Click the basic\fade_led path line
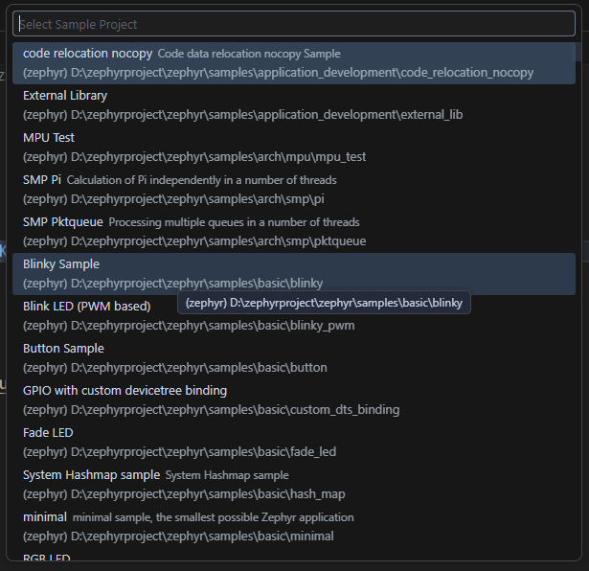The width and height of the screenshot is (589, 571). 179,451
